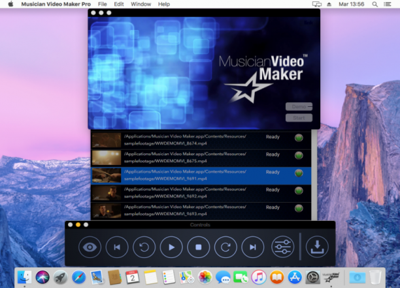Open the Help menu

click(164, 4)
